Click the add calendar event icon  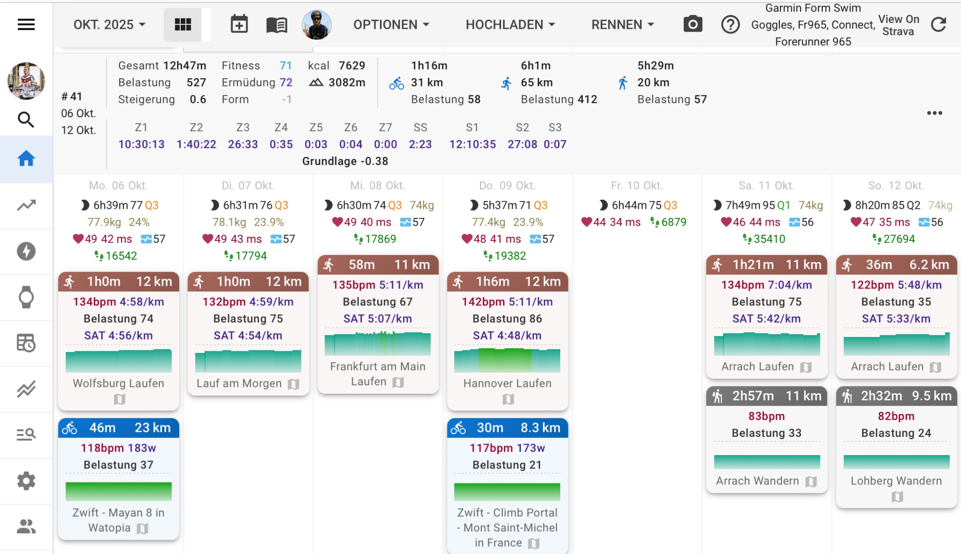239,24
